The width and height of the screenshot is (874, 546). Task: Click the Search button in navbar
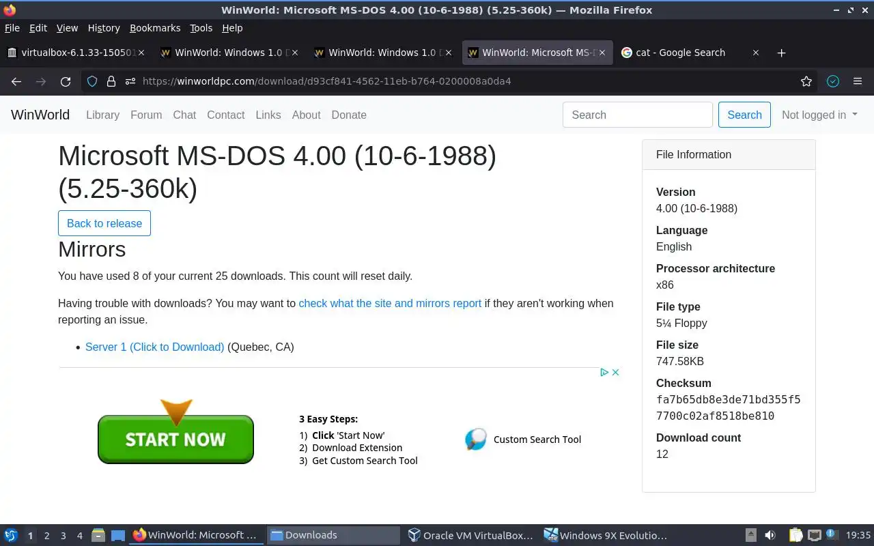(x=744, y=115)
